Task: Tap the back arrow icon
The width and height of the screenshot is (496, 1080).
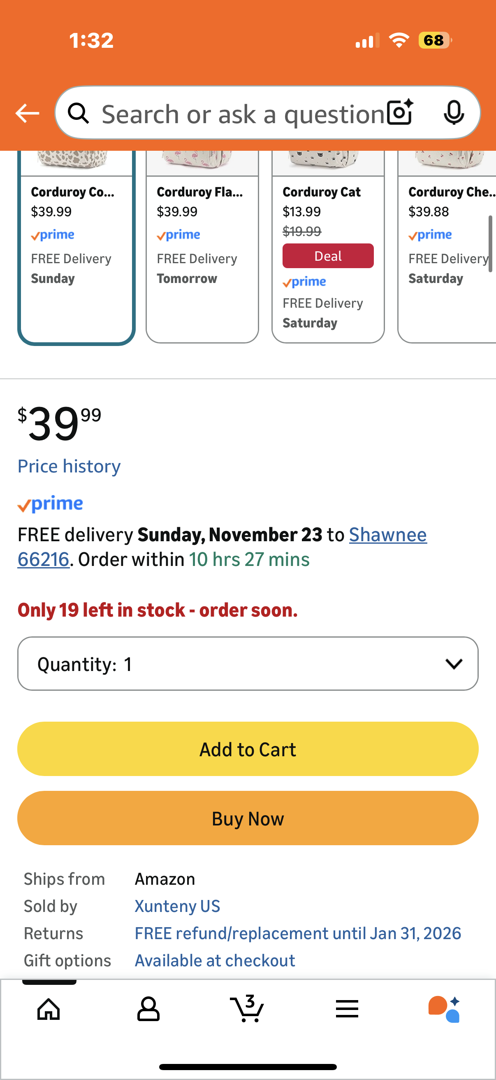Action: (x=27, y=113)
